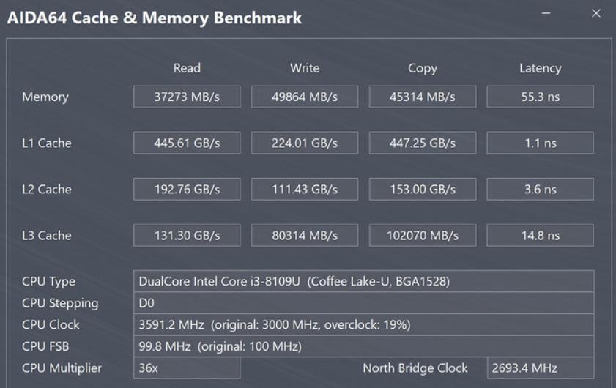The height and width of the screenshot is (388, 616).
Task: Click the L1 Cache Read result
Action: (187, 143)
